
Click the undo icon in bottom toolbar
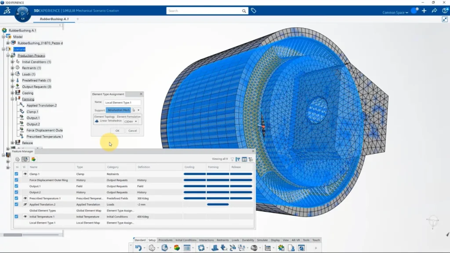[138, 248]
